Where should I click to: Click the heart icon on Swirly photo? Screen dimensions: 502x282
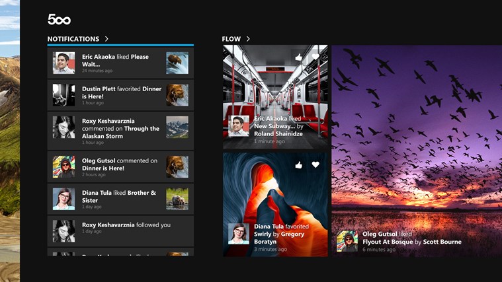point(315,164)
